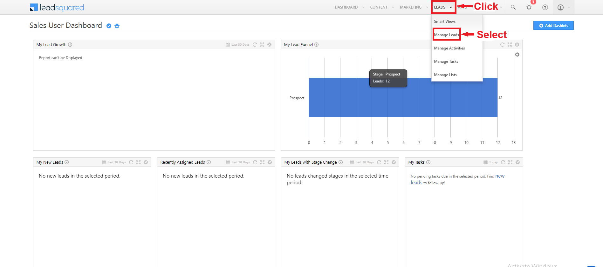Click the help question mark icon
The width and height of the screenshot is (603, 267).
pos(545,7)
